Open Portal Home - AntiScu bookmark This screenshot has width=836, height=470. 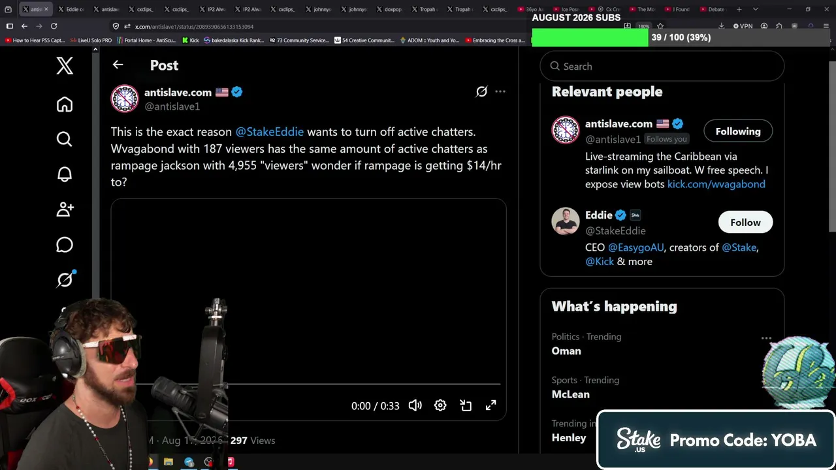point(146,40)
